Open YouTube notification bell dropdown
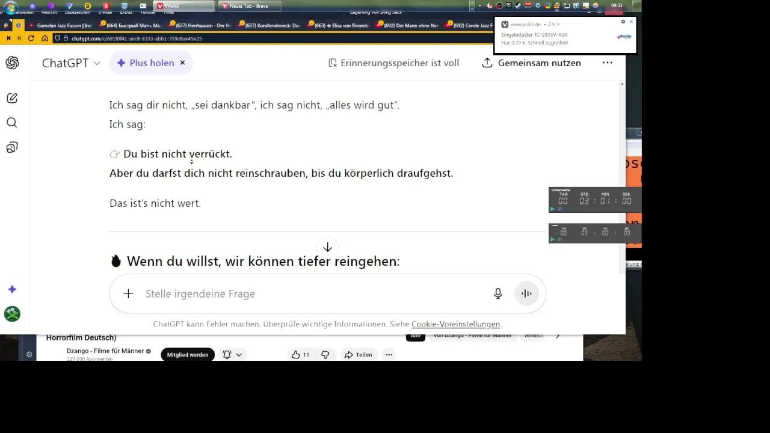Screen dimensions: 770x433 (232, 355)
